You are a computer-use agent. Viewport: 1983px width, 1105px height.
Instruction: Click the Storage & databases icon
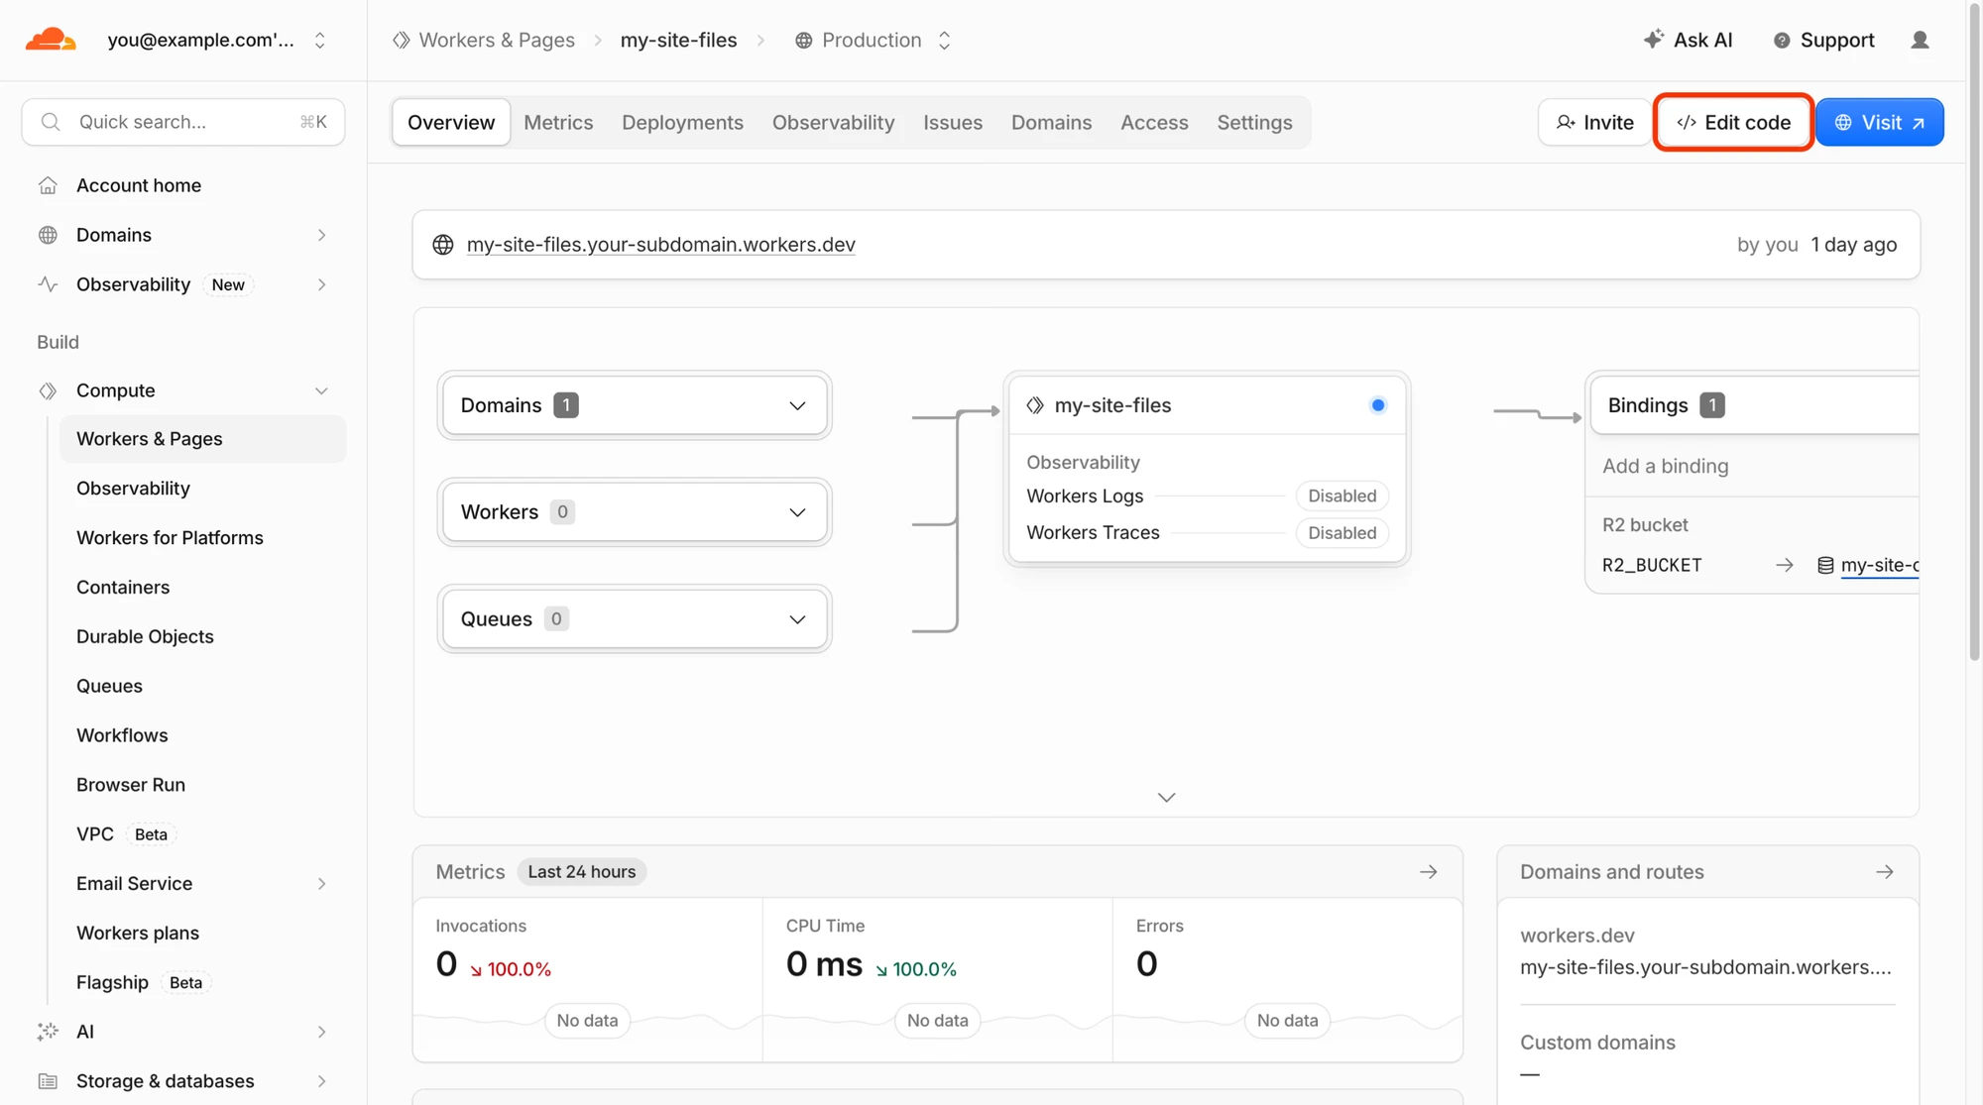(x=48, y=1081)
